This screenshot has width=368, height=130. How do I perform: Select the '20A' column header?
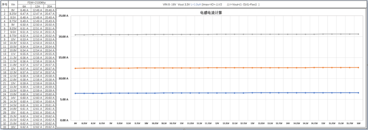point(49,6)
